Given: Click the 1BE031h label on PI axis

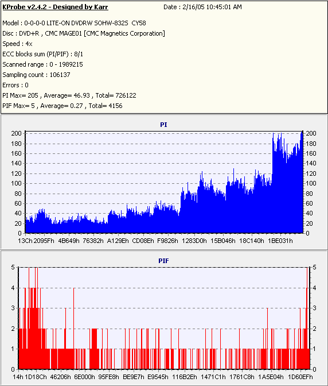Looking at the screenshot, I should click(x=280, y=241).
